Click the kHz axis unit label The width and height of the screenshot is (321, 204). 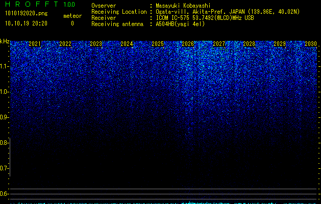pyautogui.click(x=5, y=41)
